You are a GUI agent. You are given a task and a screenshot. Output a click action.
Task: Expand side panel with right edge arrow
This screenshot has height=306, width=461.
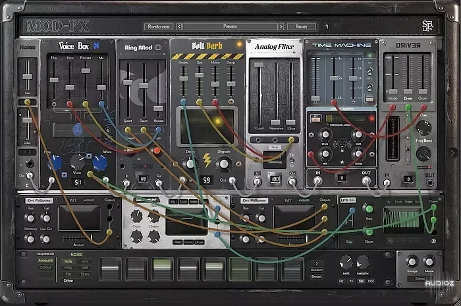click(452, 152)
